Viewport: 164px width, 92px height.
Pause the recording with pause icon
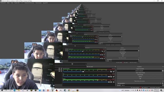(x=163, y=71)
